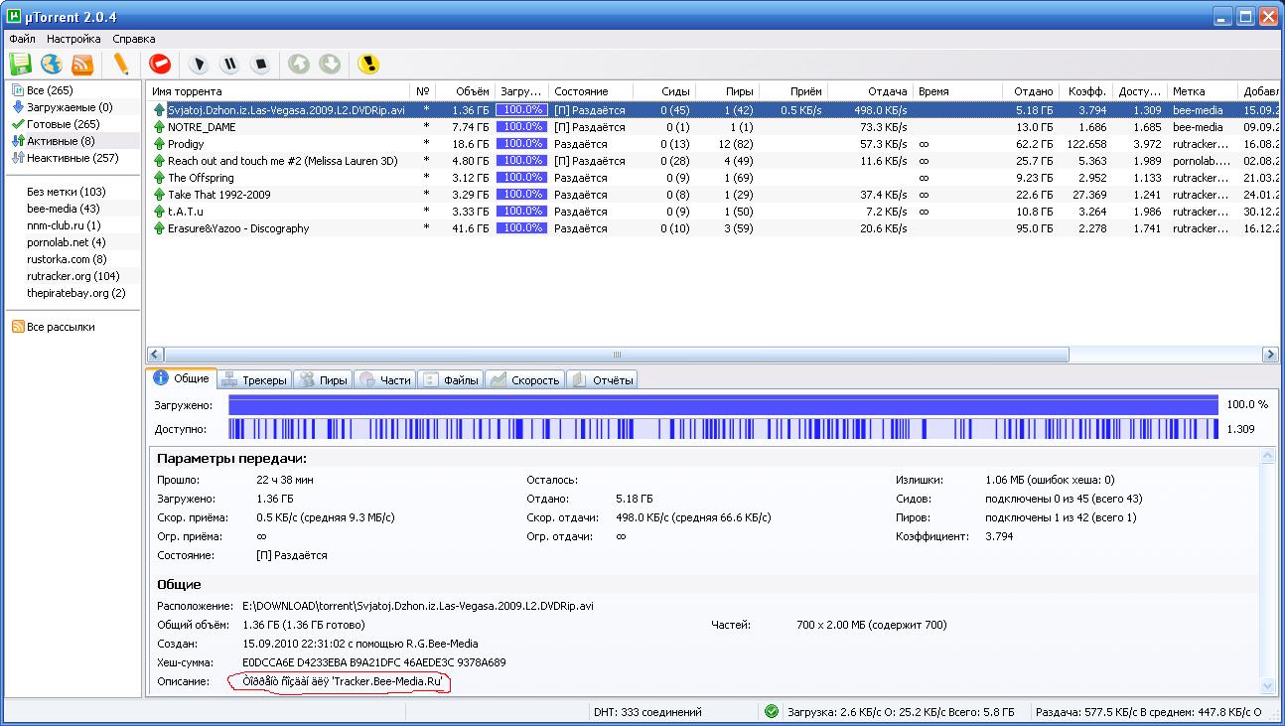Select label thepiratebay.org (2)

click(76, 293)
